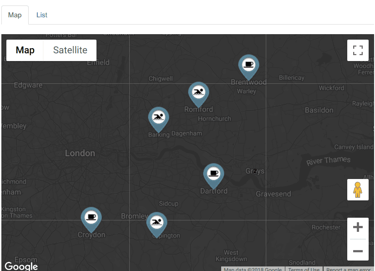Click the Wickford map label
Screen dimensions: 375x271
click(x=331, y=88)
